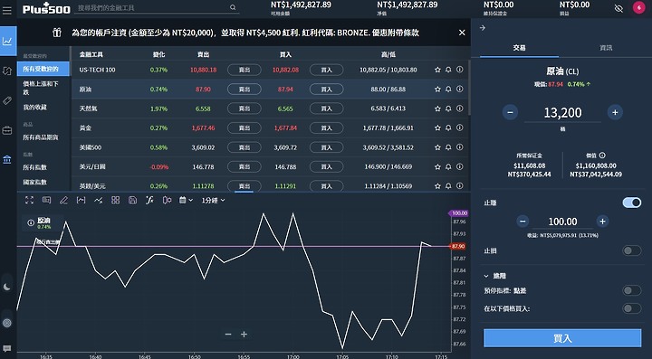
Task: Click 買入 button for 黃金
Action: coord(326,128)
